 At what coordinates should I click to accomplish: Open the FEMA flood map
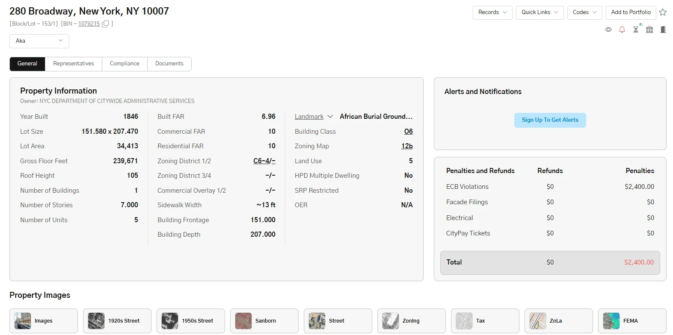click(x=632, y=321)
